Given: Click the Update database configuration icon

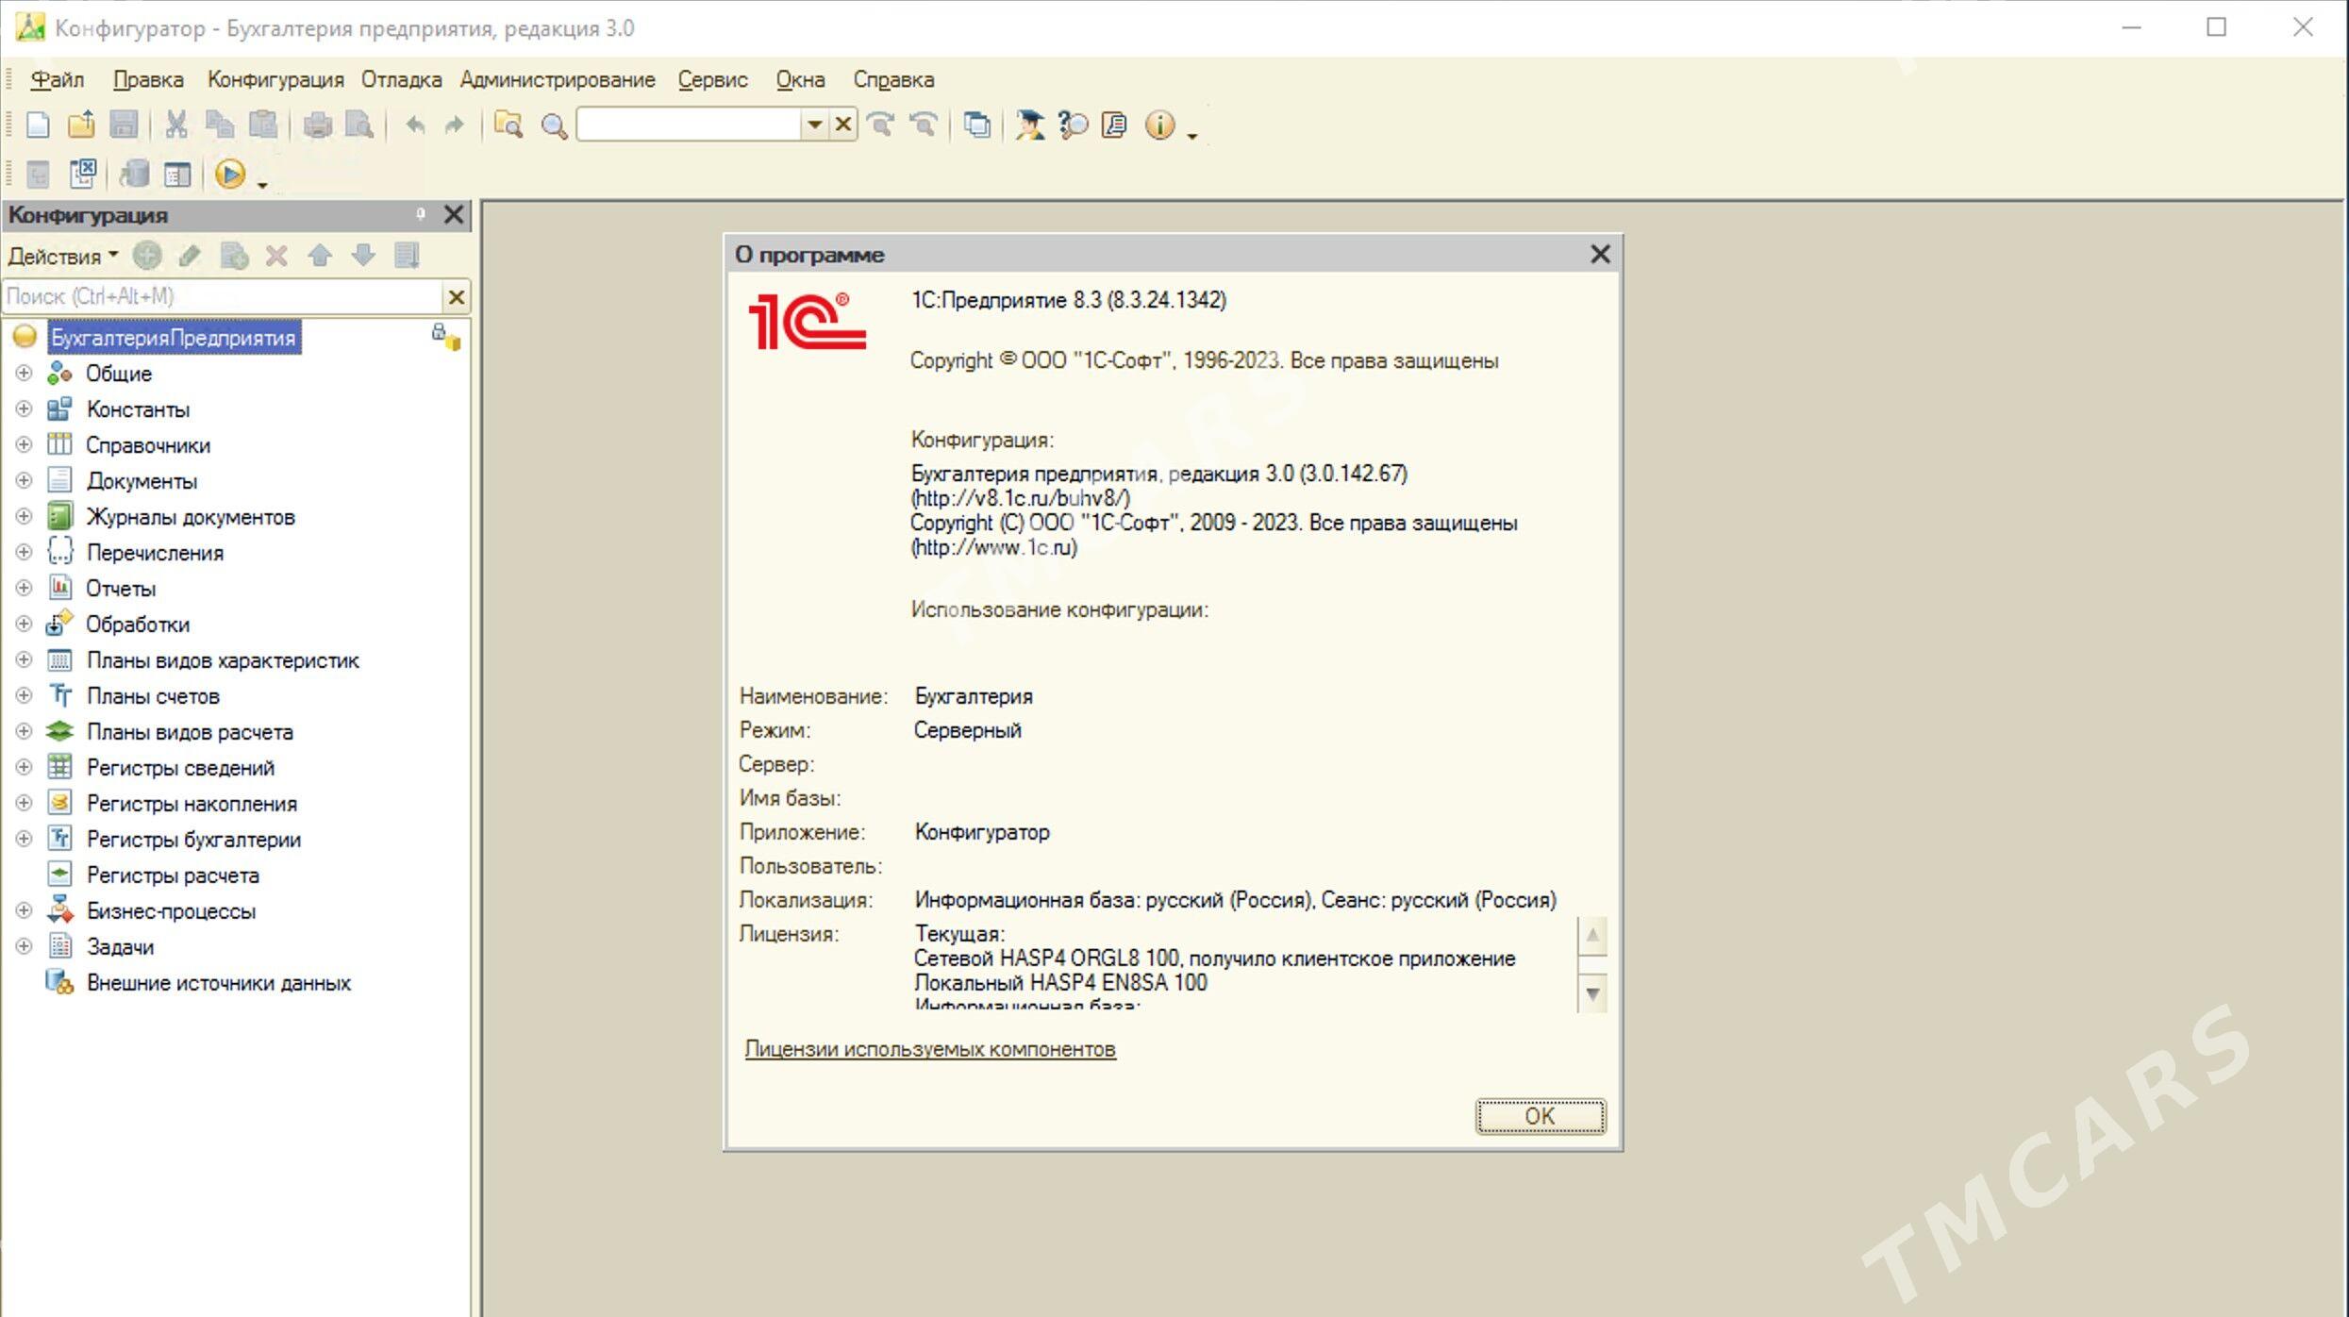Looking at the screenshot, I should click(x=134, y=174).
